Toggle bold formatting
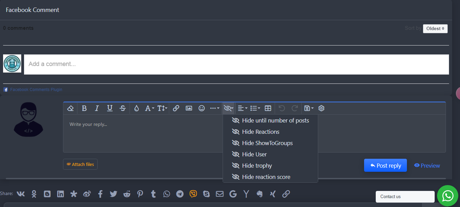This screenshot has height=207, width=460. [84, 108]
